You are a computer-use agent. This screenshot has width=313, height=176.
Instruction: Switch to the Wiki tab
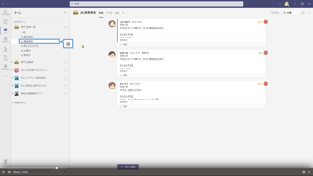click(x=117, y=13)
